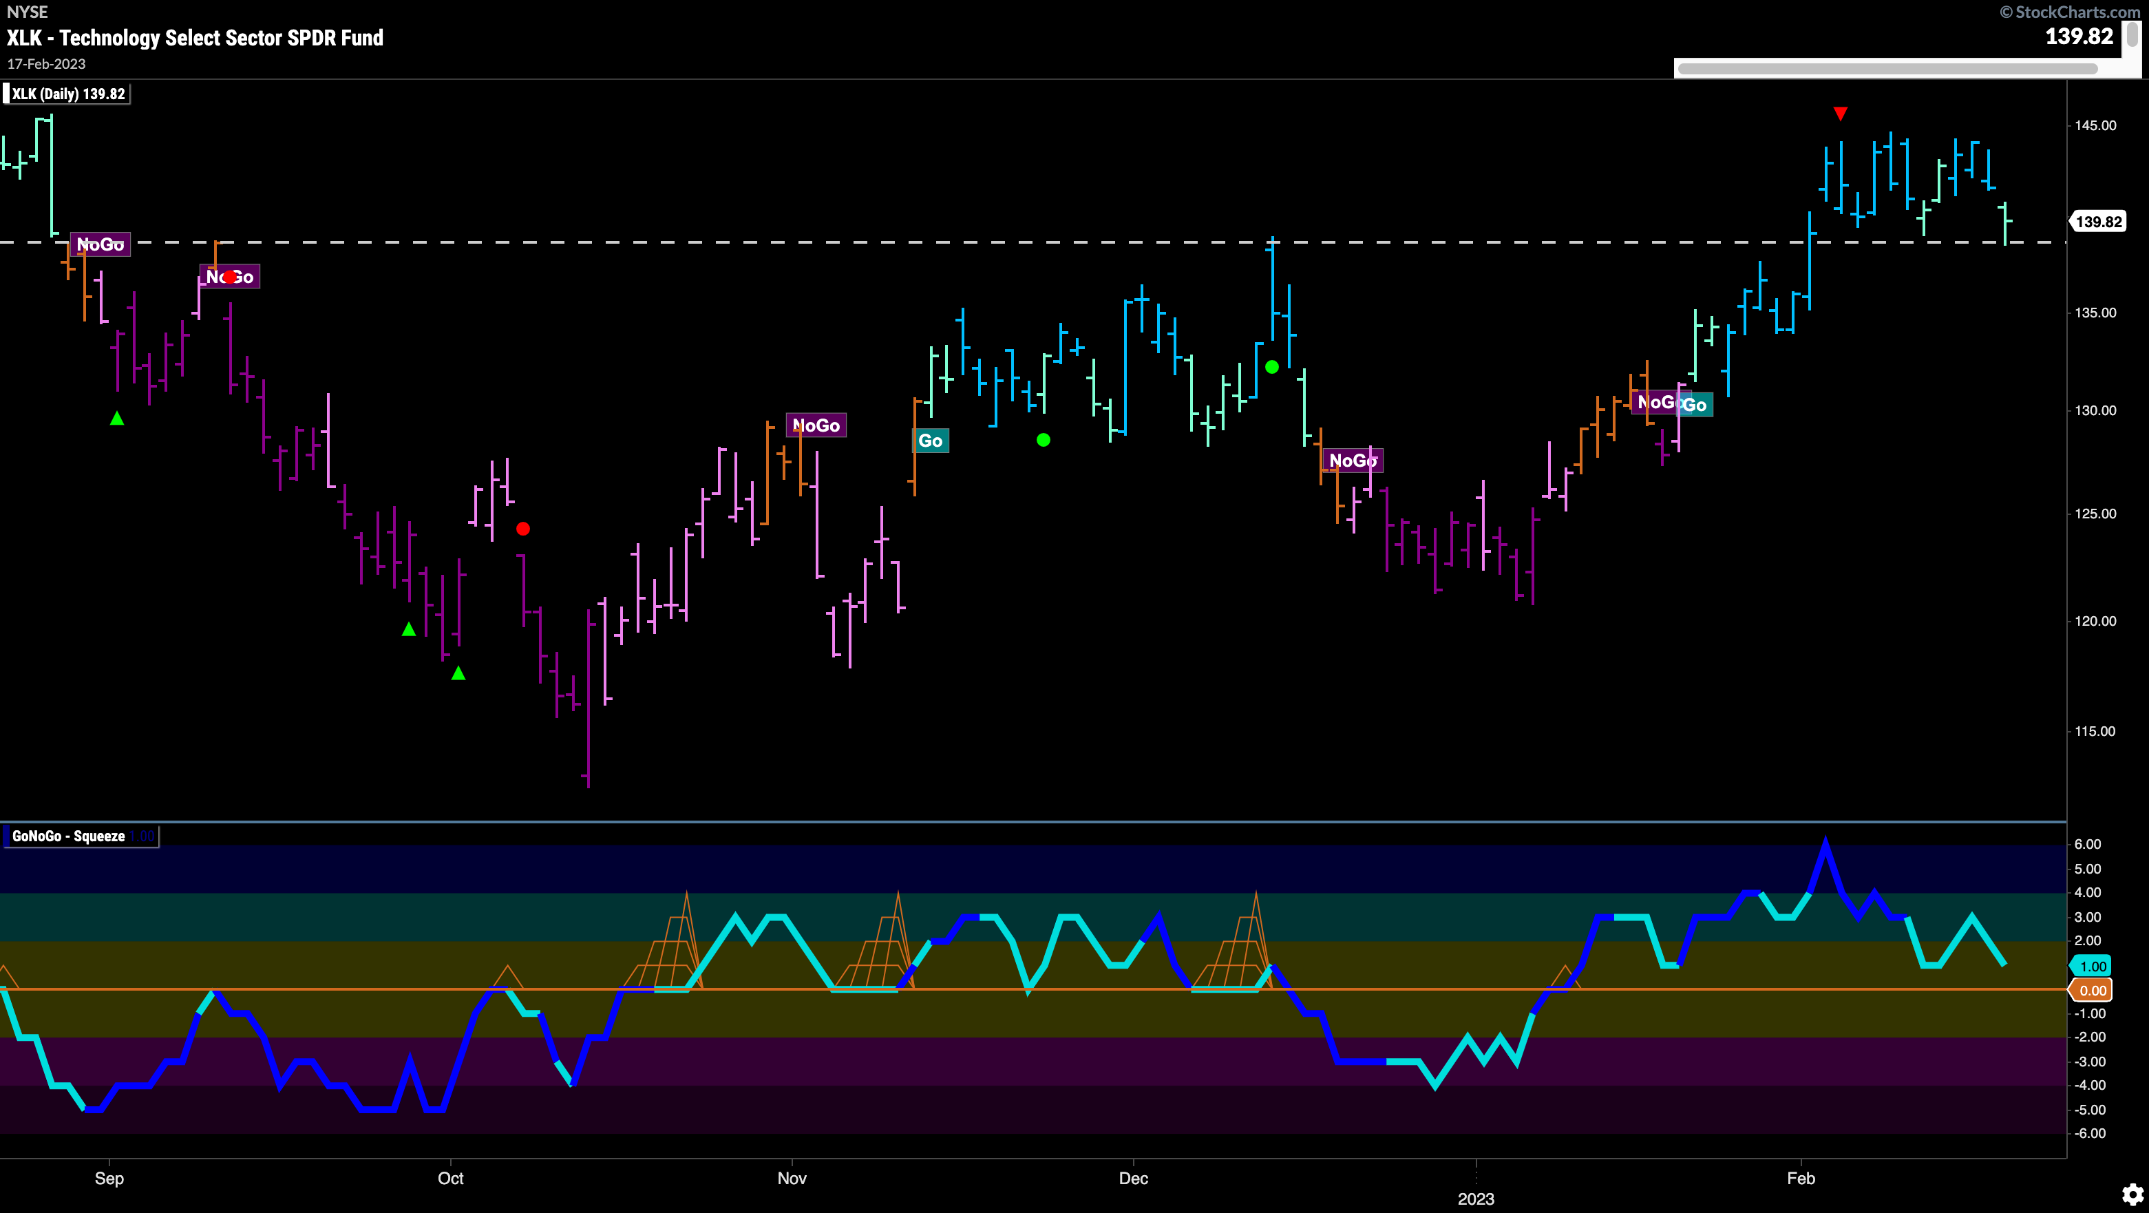Viewport: 2149px width, 1213px height.
Task: Click green dot marker in late November
Action: 1044,440
